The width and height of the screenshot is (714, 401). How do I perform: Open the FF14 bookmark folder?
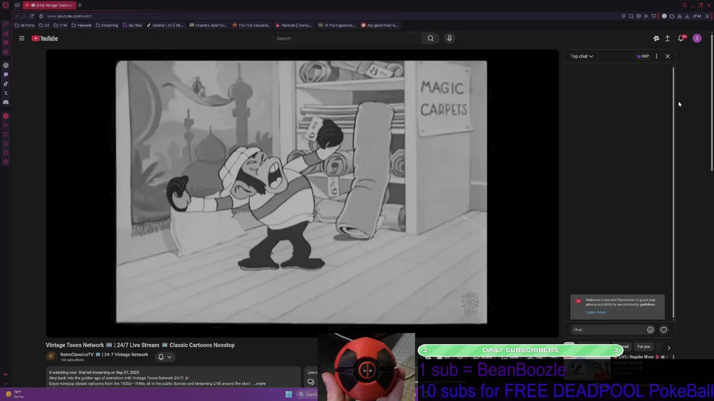click(61, 25)
